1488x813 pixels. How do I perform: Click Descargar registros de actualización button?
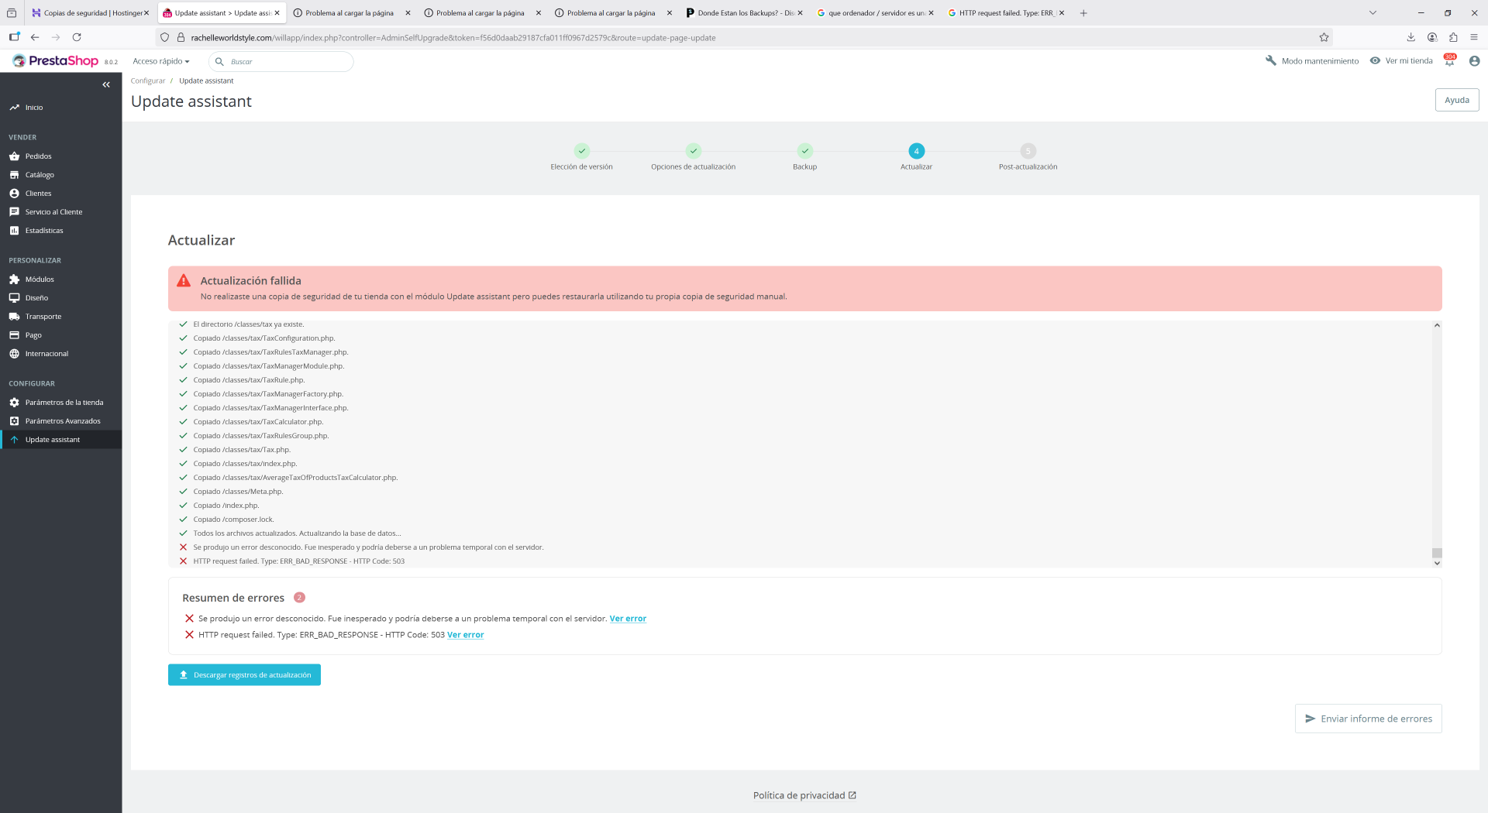pyautogui.click(x=244, y=675)
